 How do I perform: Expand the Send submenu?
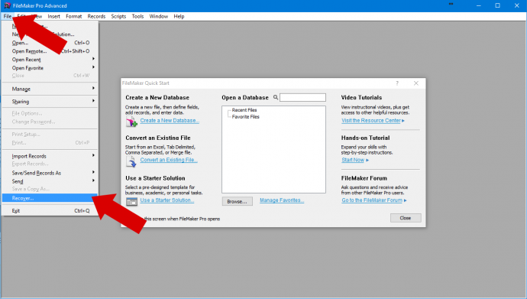(x=50, y=181)
